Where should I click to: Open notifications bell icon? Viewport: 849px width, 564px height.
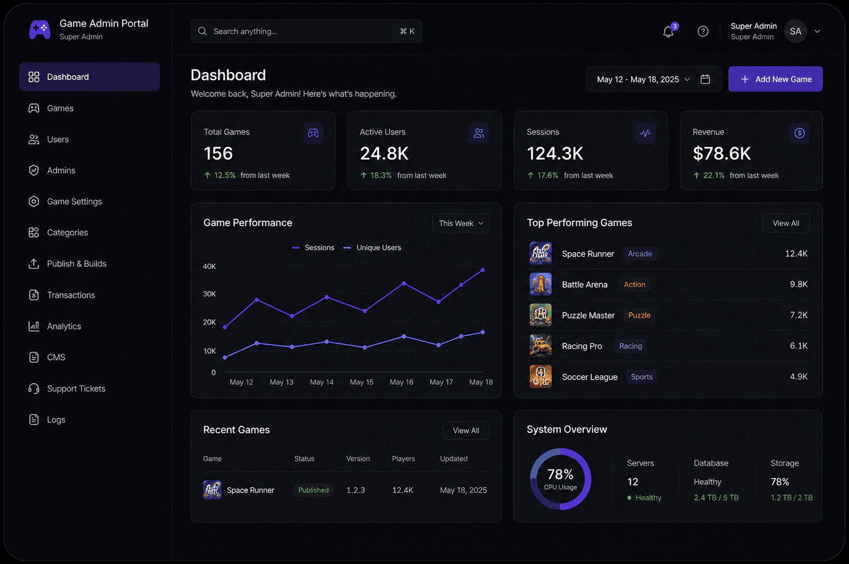point(668,31)
